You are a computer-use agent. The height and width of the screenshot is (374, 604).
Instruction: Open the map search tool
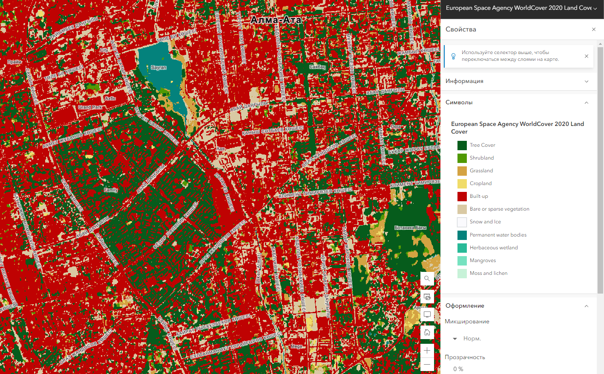pos(427,279)
